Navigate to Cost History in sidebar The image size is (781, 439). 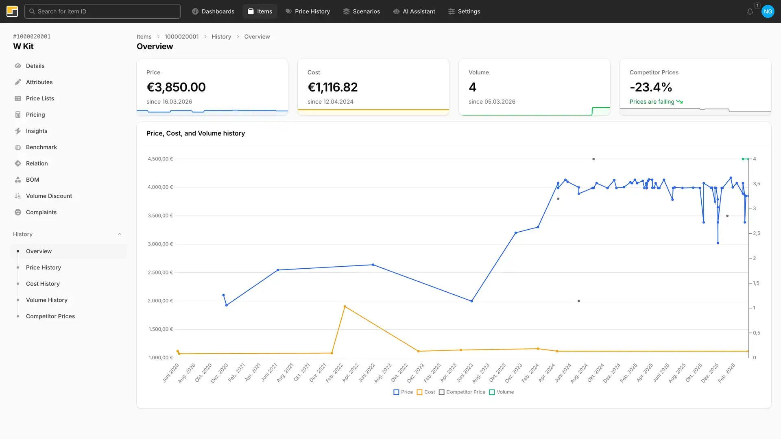click(x=43, y=284)
